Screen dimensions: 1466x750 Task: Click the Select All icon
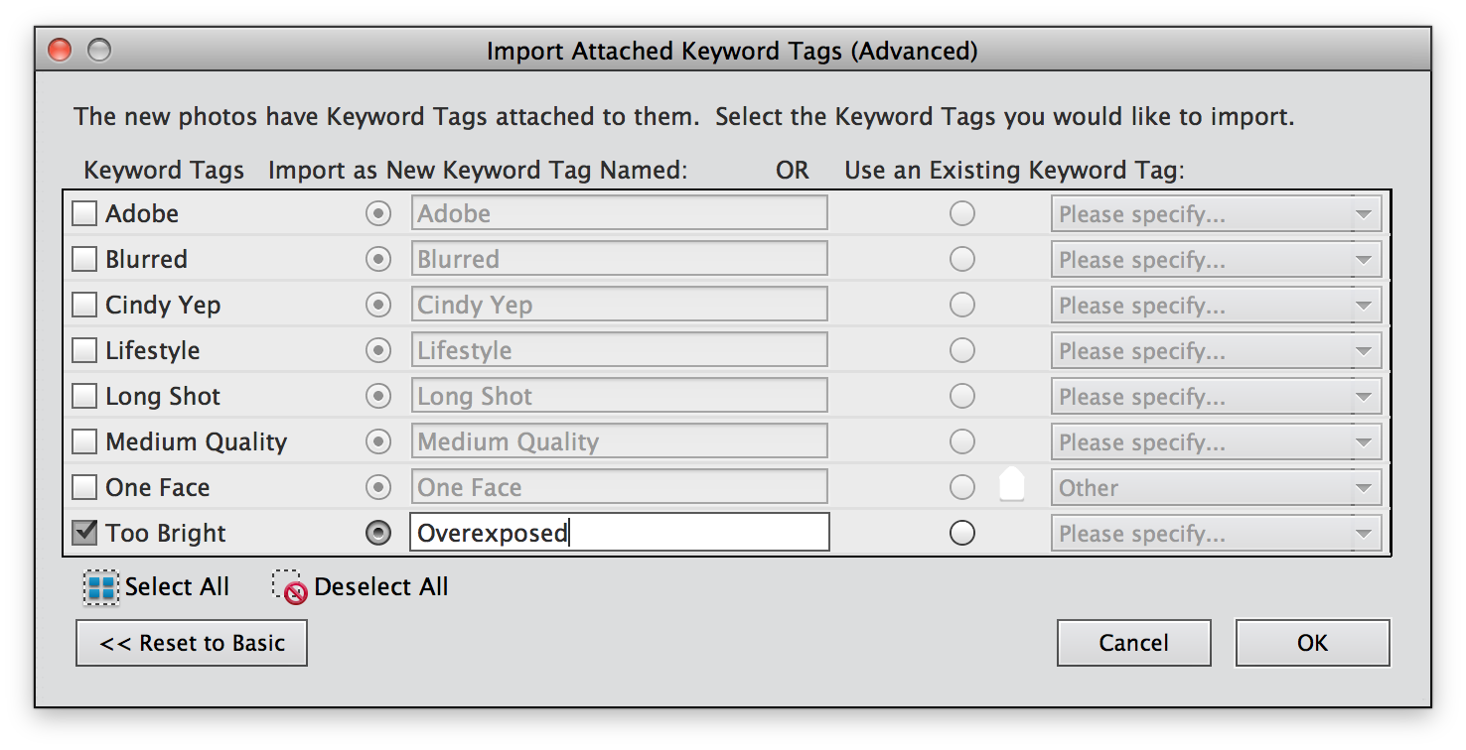(x=100, y=587)
